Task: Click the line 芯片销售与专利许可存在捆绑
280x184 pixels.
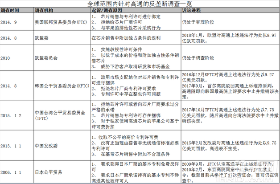Action: pyautogui.click(x=126, y=115)
